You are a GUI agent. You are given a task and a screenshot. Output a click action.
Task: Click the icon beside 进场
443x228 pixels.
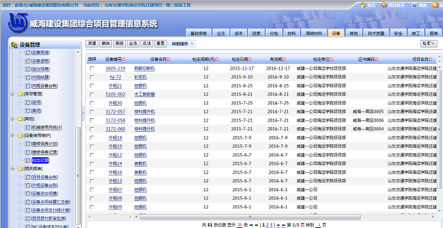27,102
